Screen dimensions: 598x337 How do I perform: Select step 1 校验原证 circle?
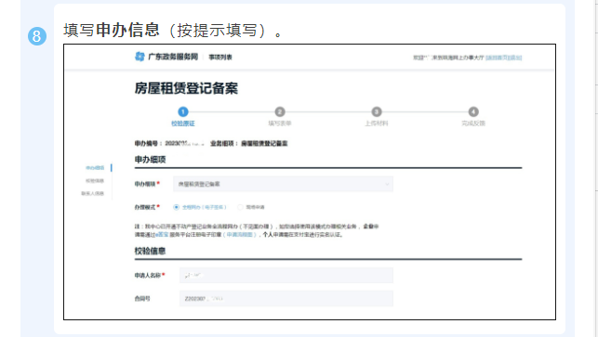tap(183, 111)
